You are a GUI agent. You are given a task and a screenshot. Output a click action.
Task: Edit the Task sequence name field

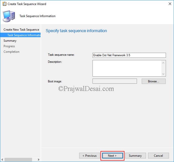(x=129, y=55)
